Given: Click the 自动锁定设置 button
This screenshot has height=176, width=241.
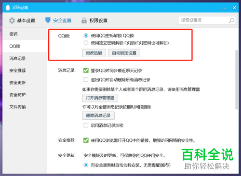Looking at the screenshot, I should (124, 53).
